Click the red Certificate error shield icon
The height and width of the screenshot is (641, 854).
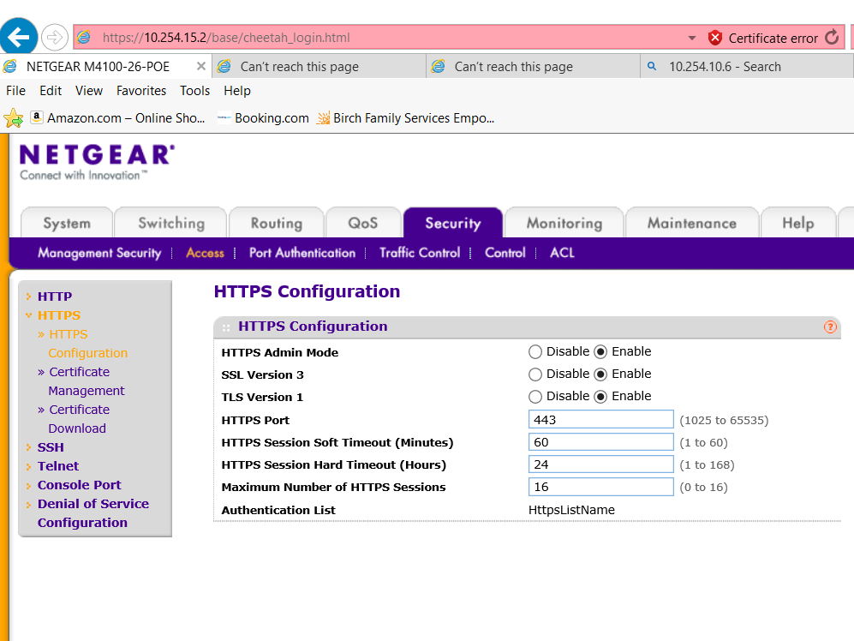714,38
